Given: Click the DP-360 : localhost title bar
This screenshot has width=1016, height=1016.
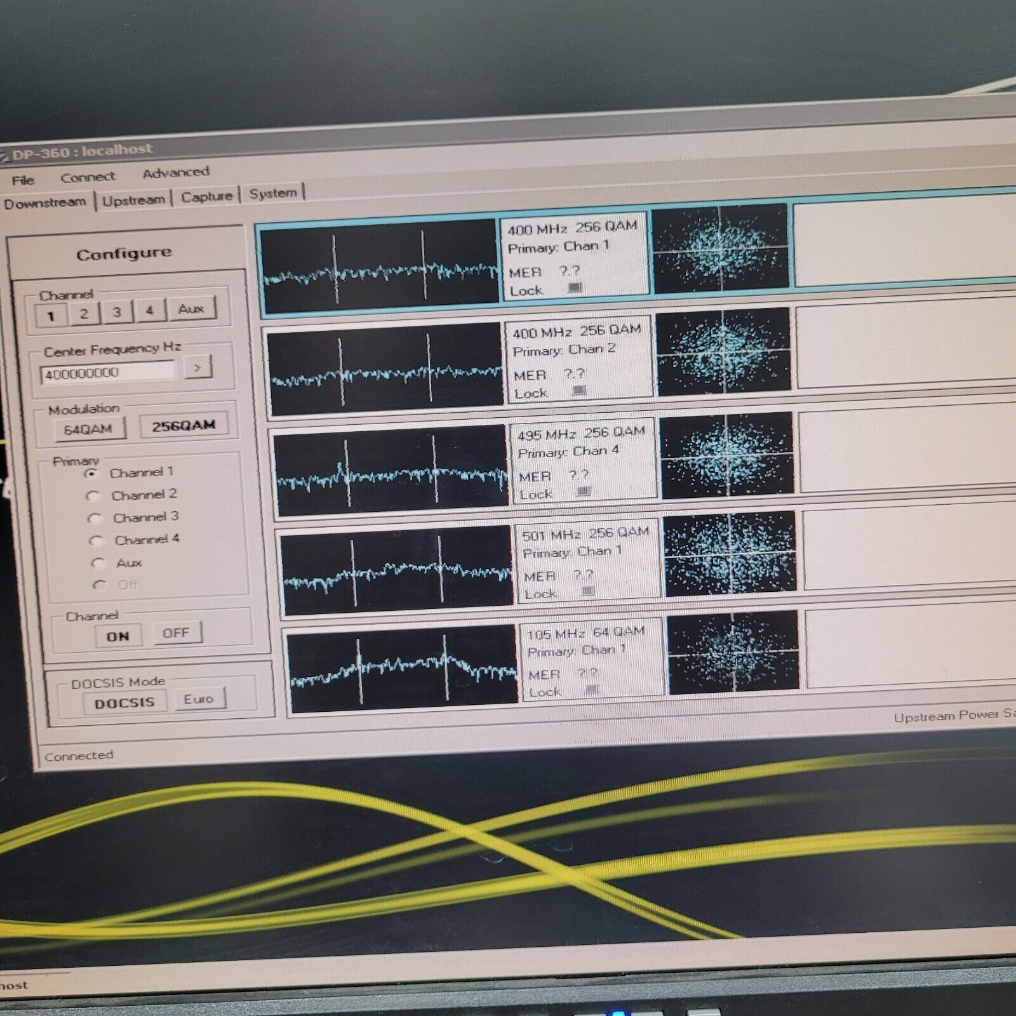Looking at the screenshot, I should point(83,152).
